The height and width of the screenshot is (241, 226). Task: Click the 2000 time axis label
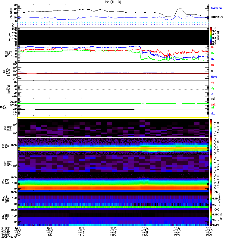(x=209, y=235)
